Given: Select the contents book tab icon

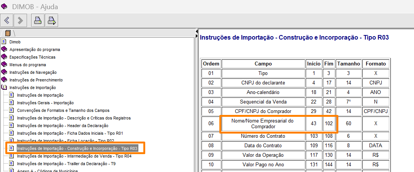Looking at the screenshot, I should 8,33.
